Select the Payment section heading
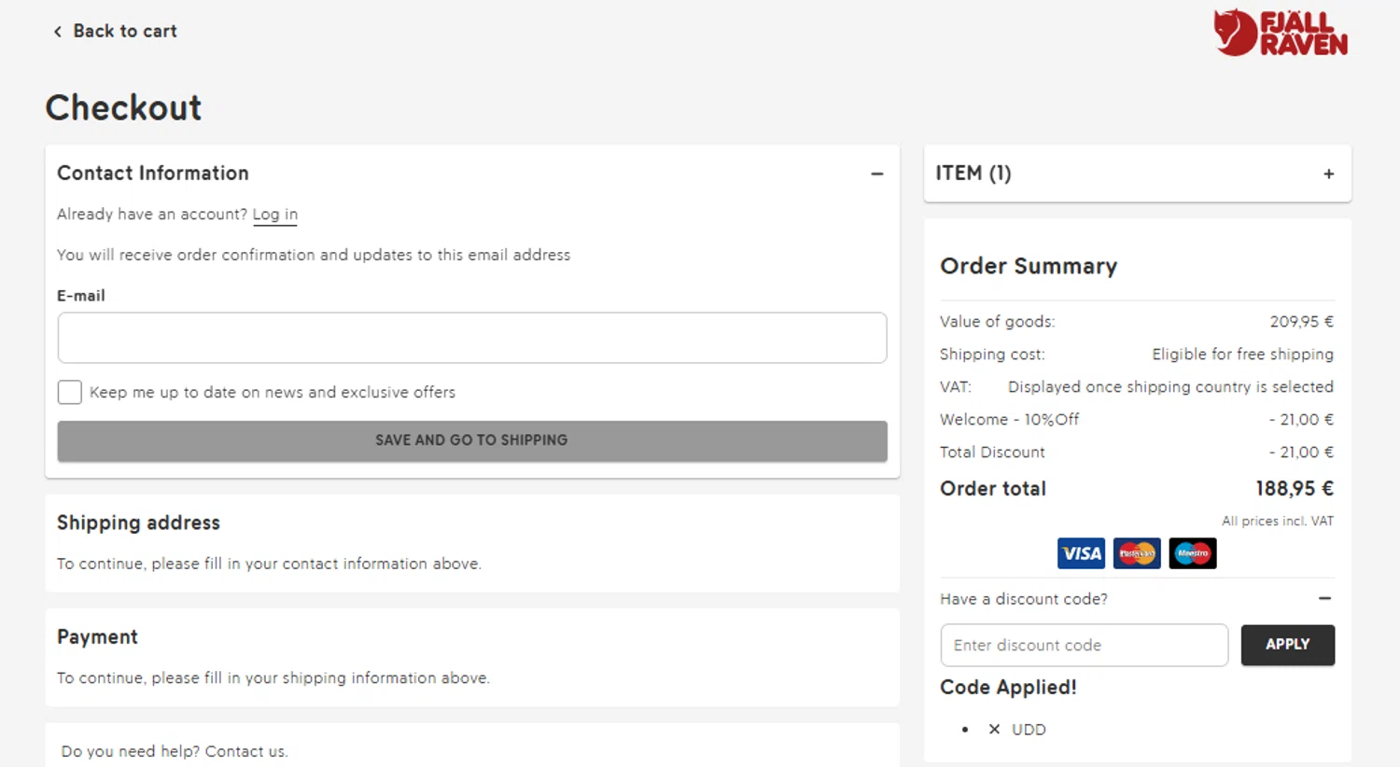Viewport: 1400px width, 767px height. tap(97, 637)
